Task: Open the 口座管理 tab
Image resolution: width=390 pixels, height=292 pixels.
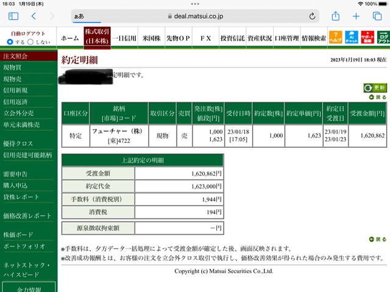Action: (287, 38)
